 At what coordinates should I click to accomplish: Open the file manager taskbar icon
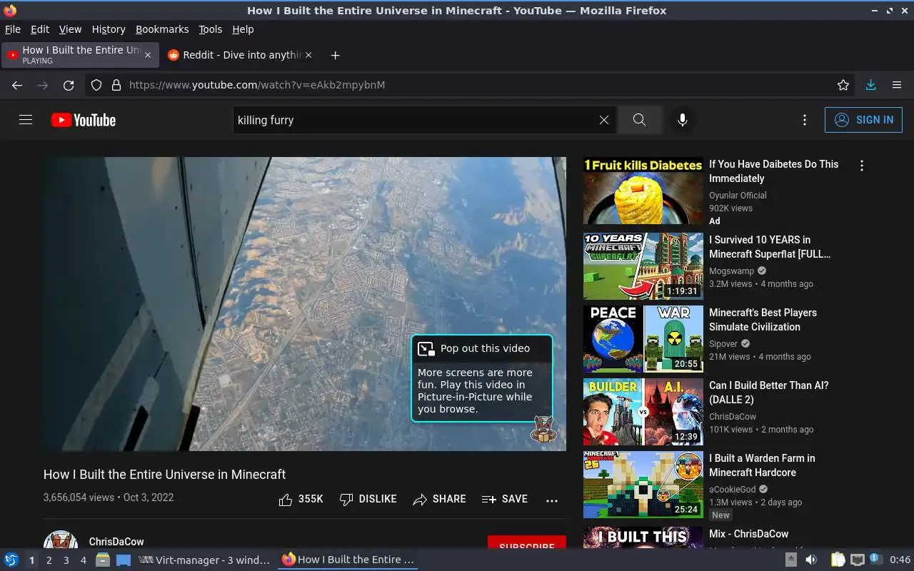click(x=103, y=560)
